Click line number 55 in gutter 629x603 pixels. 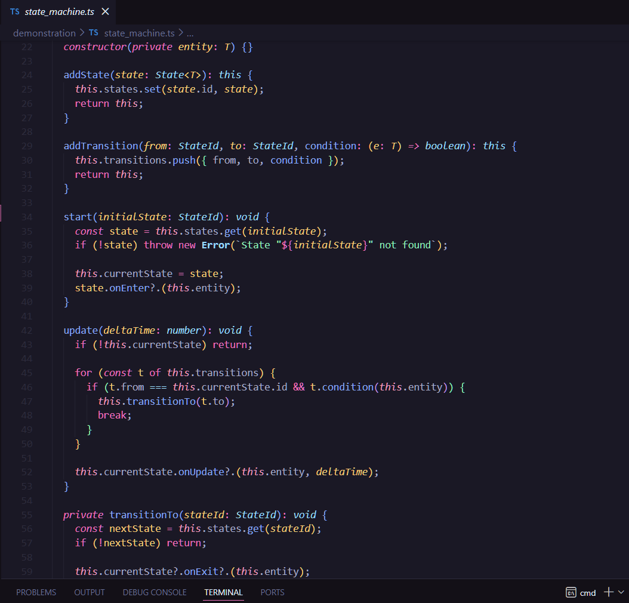click(27, 515)
